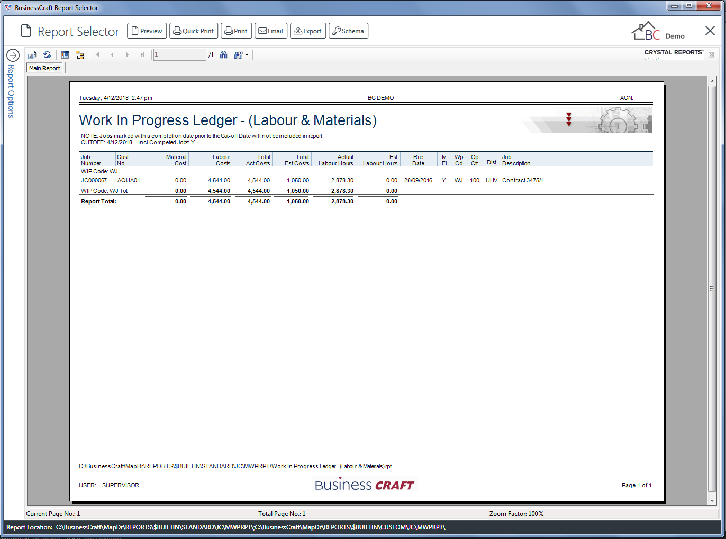Viewport: 726px width, 539px height.
Task: Click the Total Page No.: 1 status entry
Action: pyautogui.click(x=282, y=514)
